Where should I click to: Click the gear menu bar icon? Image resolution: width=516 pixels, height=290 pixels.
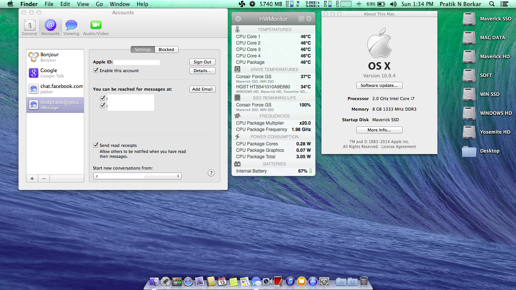(x=252, y=4)
